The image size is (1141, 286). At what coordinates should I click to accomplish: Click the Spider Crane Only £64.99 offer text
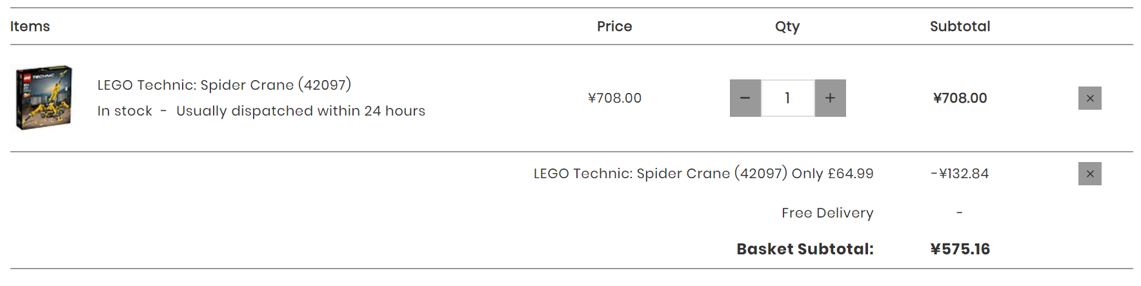tap(703, 174)
